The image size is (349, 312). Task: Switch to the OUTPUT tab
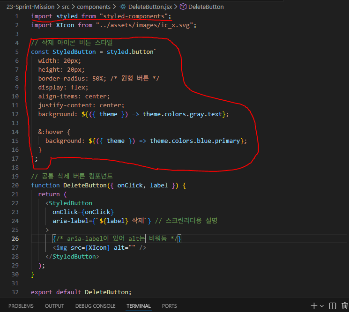click(54, 306)
